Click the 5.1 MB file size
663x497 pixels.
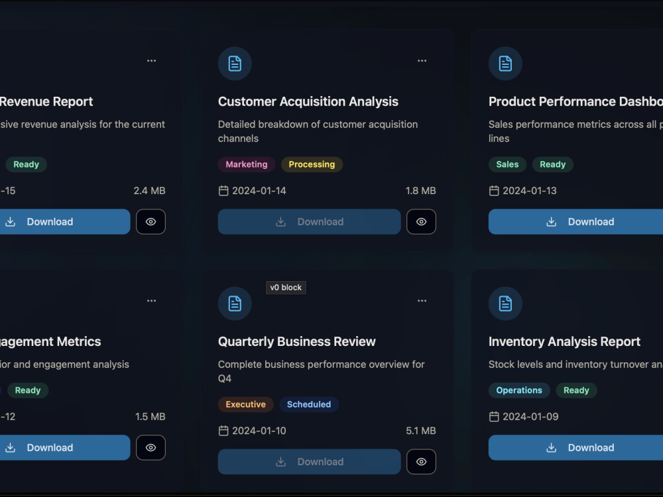pos(421,431)
